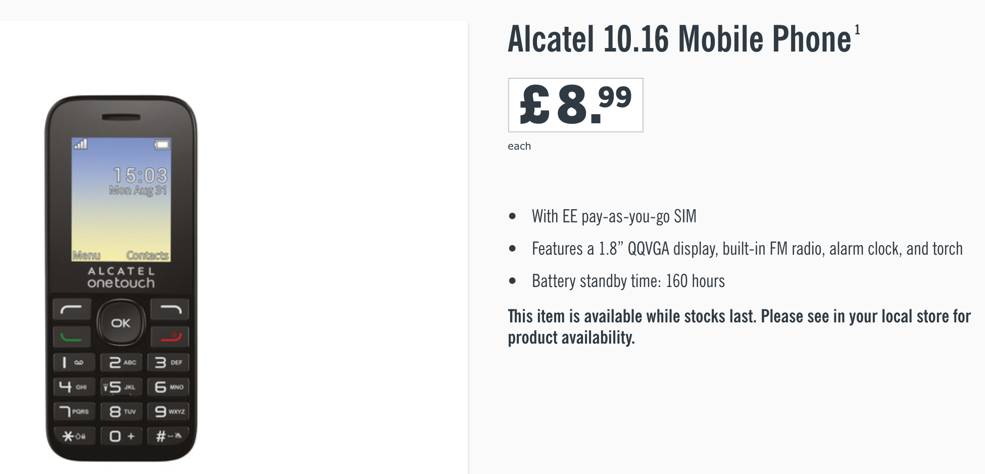Click the OK key on the phone image

(x=121, y=323)
